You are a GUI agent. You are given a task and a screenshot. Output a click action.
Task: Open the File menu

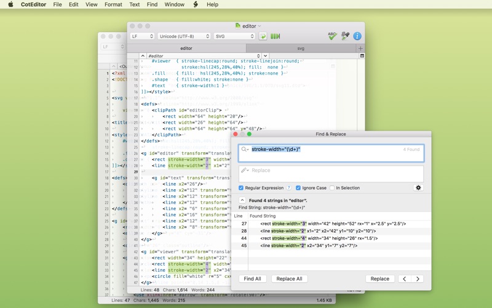(x=57, y=4)
